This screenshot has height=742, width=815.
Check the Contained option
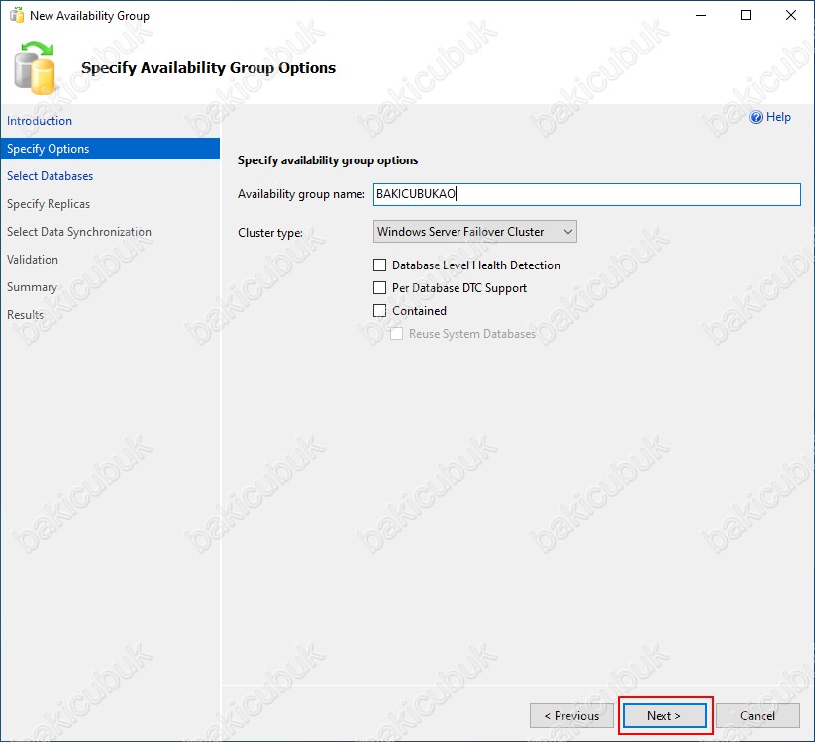pos(380,311)
